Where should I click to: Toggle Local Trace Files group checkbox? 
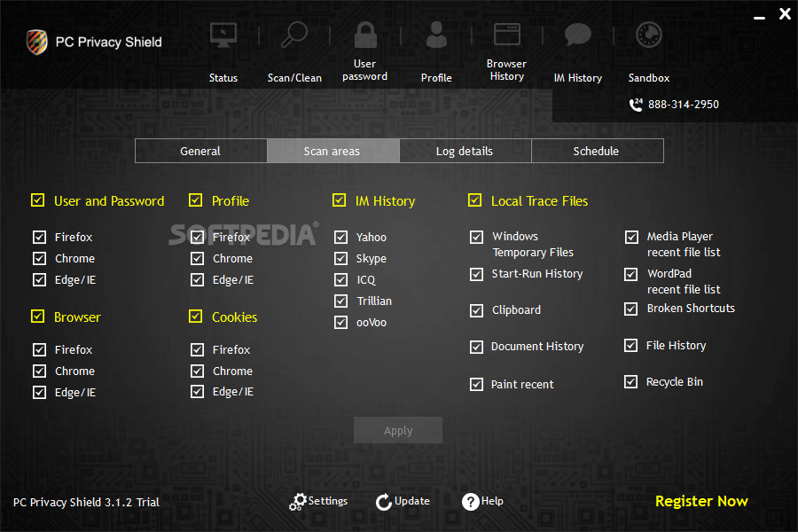coord(475,200)
